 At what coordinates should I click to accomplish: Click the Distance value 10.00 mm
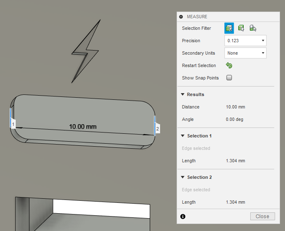(x=235, y=107)
